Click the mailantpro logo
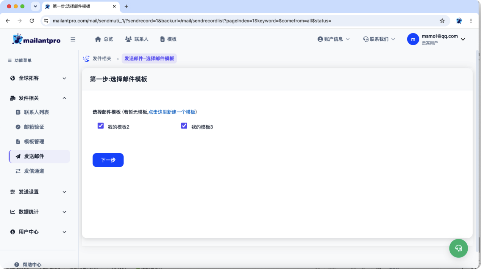Viewport: 481px width, 269px height. click(36, 39)
